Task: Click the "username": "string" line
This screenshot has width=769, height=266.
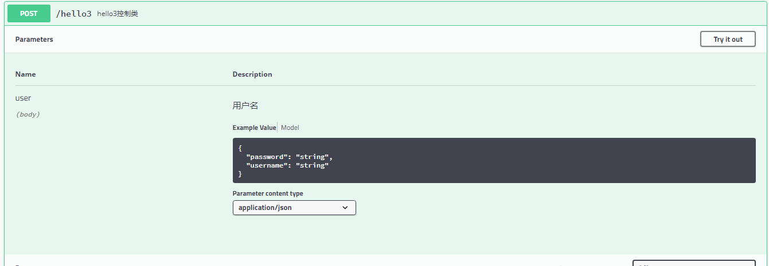Action: pos(287,165)
